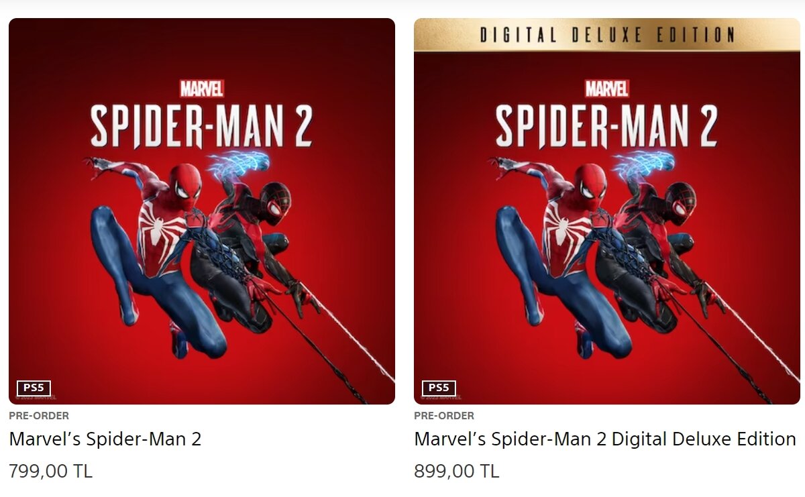Click the blue electric venom hand on standard cover
Image resolution: width=805 pixels, height=497 pixels.
[x=238, y=163]
